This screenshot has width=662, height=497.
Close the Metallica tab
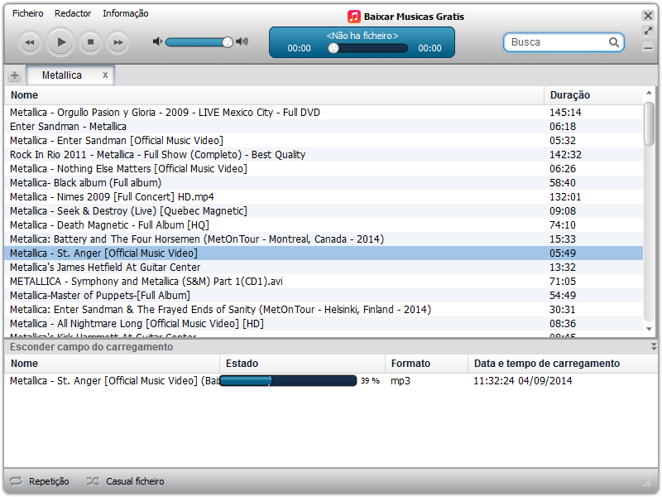point(105,75)
